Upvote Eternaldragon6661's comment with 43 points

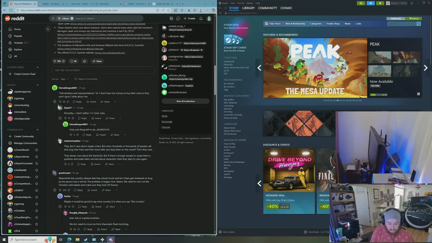(x=60, y=102)
